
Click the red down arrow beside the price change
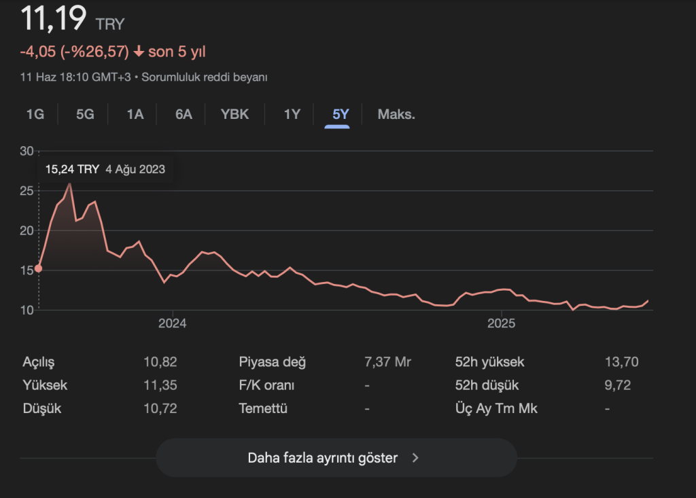[139, 52]
